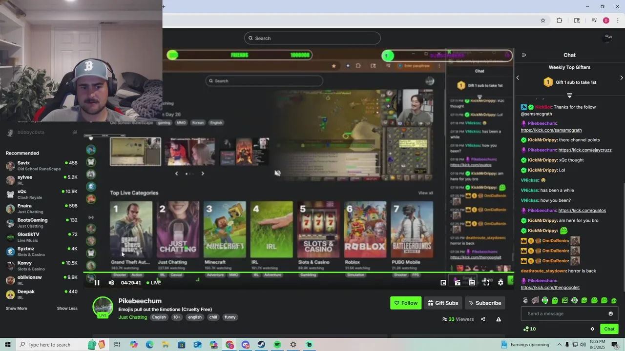The height and width of the screenshot is (351, 625).
Task: Go to previous Weekly Top Gifters slide
Action: tap(518, 78)
